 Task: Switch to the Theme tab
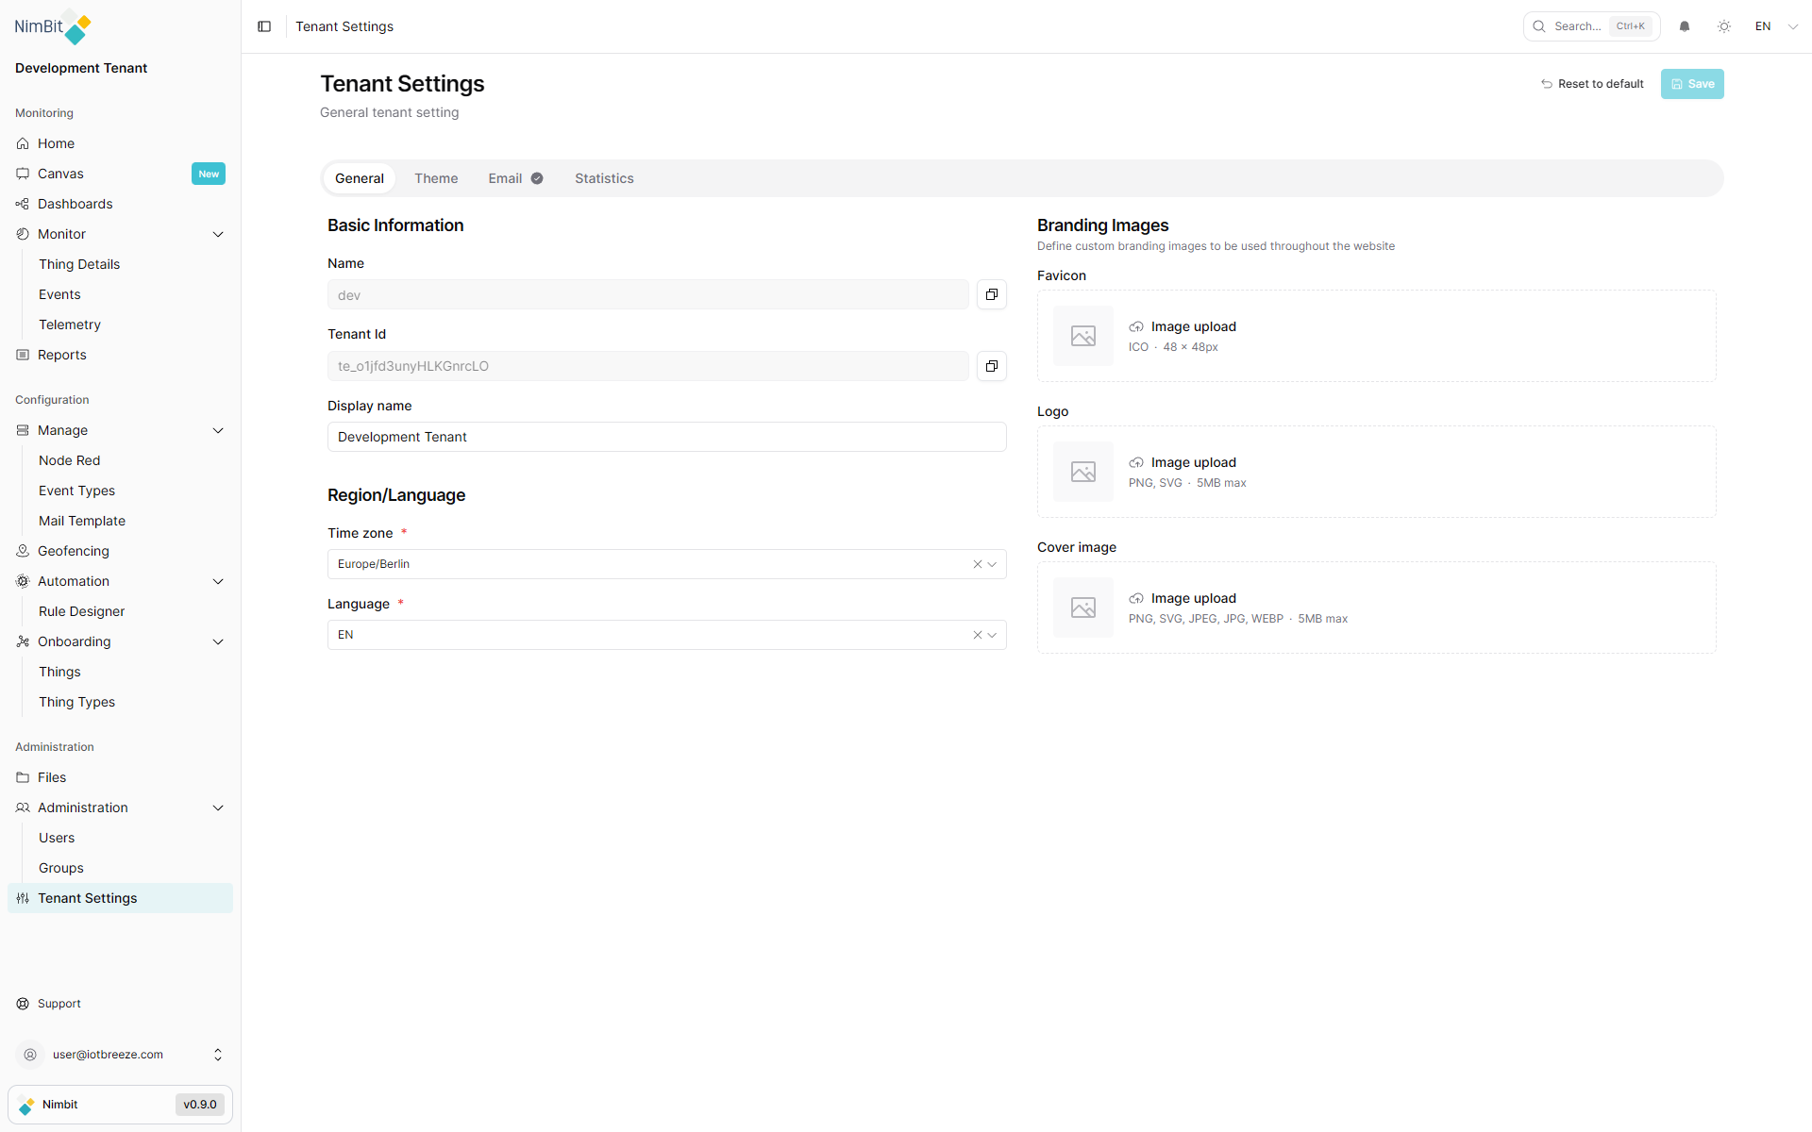436,178
